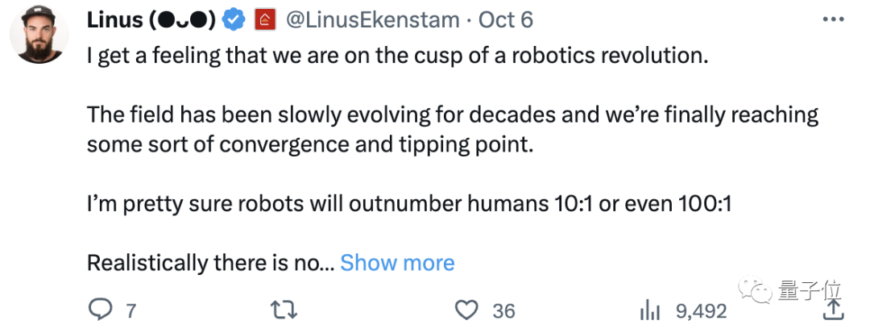
Task: Click the blue verified checkmark badge
Action: pos(234,20)
